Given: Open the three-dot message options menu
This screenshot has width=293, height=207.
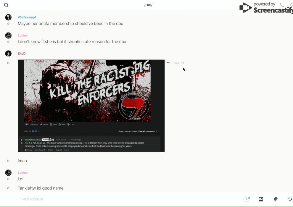Looking at the screenshot, I should tap(169, 63).
